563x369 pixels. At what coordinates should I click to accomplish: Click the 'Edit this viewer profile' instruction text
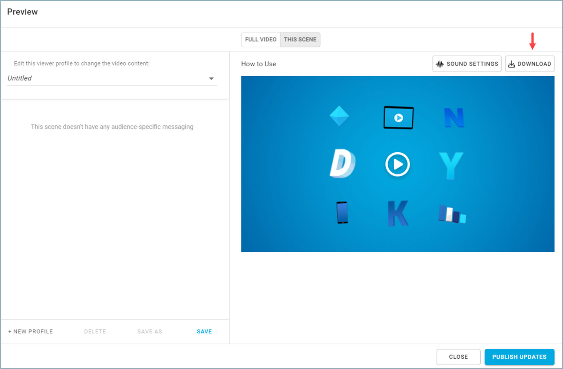82,63
